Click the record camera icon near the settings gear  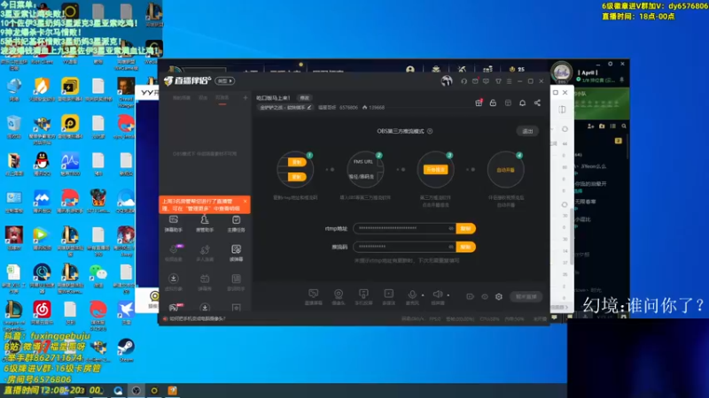[471, 297]
